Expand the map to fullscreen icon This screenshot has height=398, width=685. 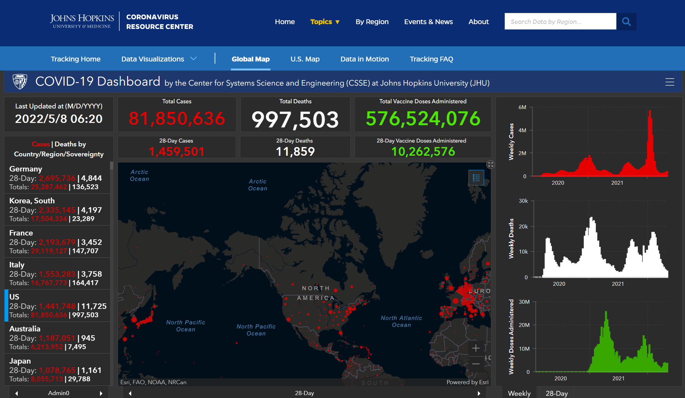pyautogui.click(x=490, y=165)
